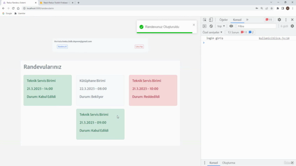Toggle the device toolbar icon in DevTools

point(211,19)
